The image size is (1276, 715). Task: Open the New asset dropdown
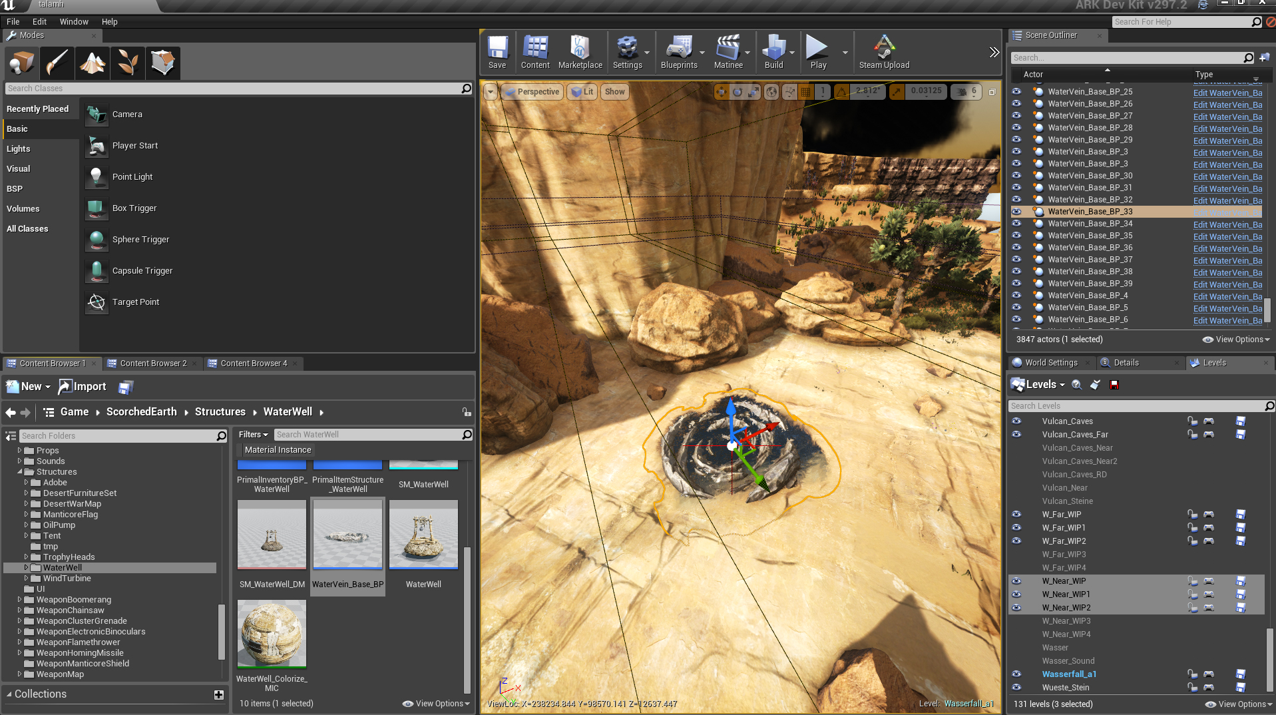pos(28,387)
